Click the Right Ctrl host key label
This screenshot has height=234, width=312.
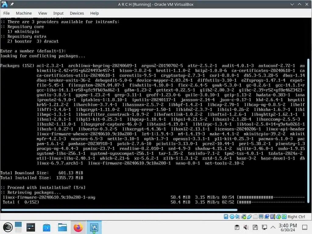tap(296, 217)
